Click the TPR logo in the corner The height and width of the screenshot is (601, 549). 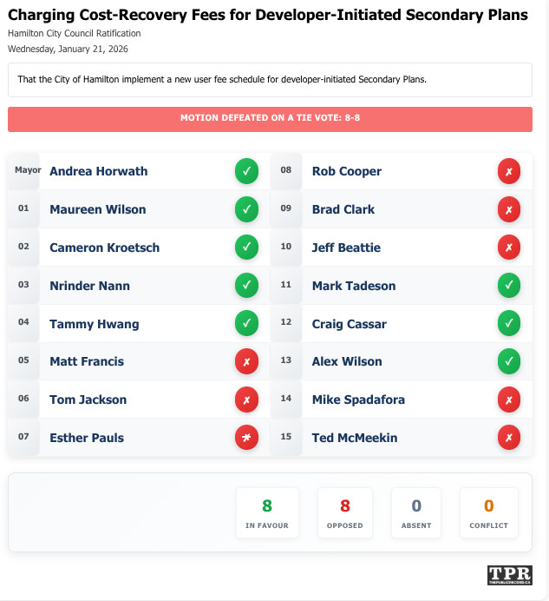pyautogui.click(x=510, y=576)
